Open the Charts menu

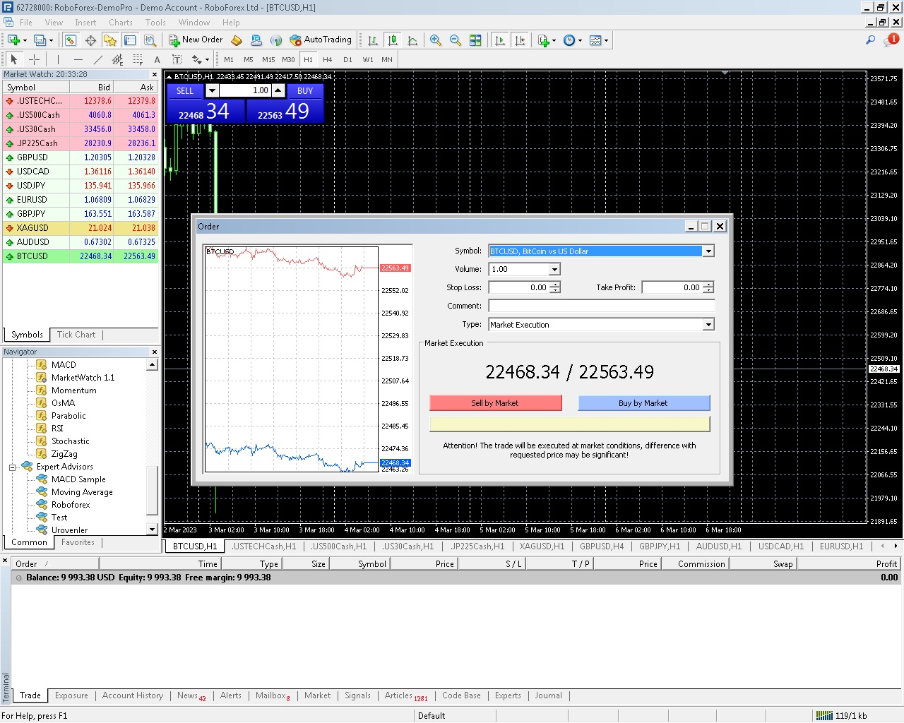121,23
